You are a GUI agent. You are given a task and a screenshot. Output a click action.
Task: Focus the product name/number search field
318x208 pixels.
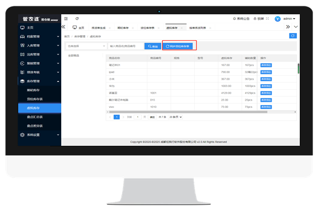click(126, 46)
